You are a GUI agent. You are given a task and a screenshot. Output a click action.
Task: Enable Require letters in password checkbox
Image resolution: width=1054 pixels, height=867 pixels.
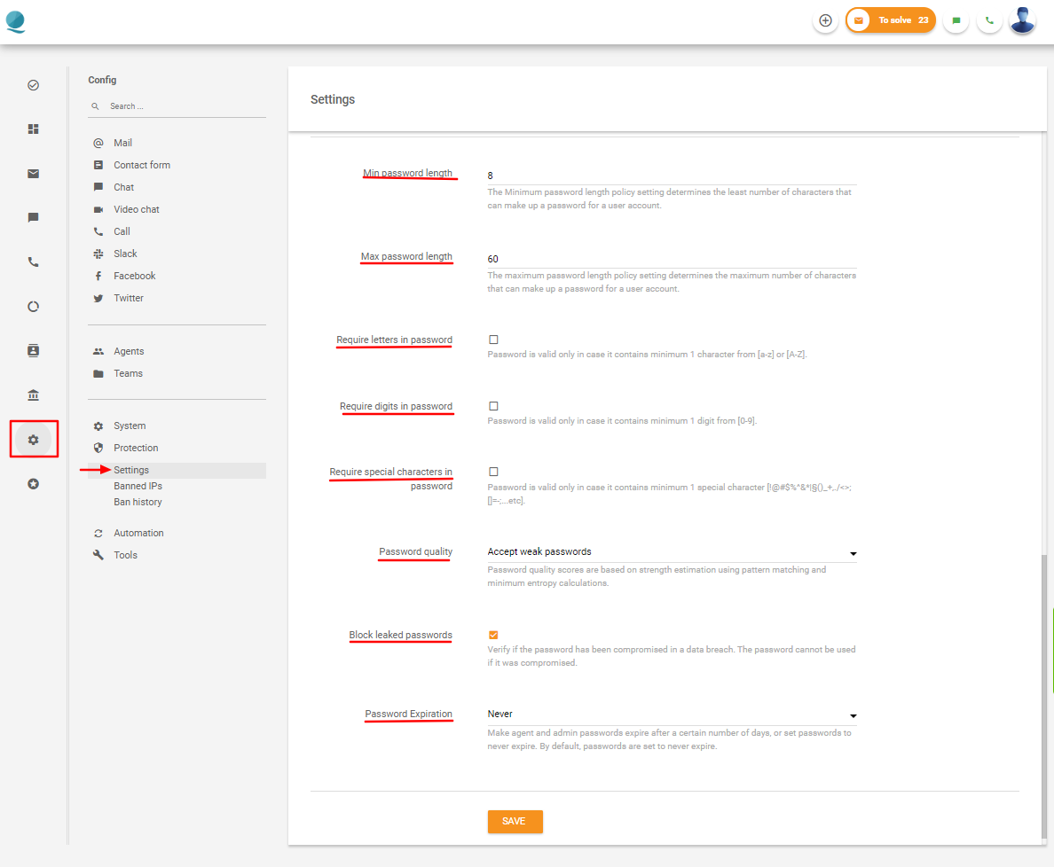(x=493, y=340)
